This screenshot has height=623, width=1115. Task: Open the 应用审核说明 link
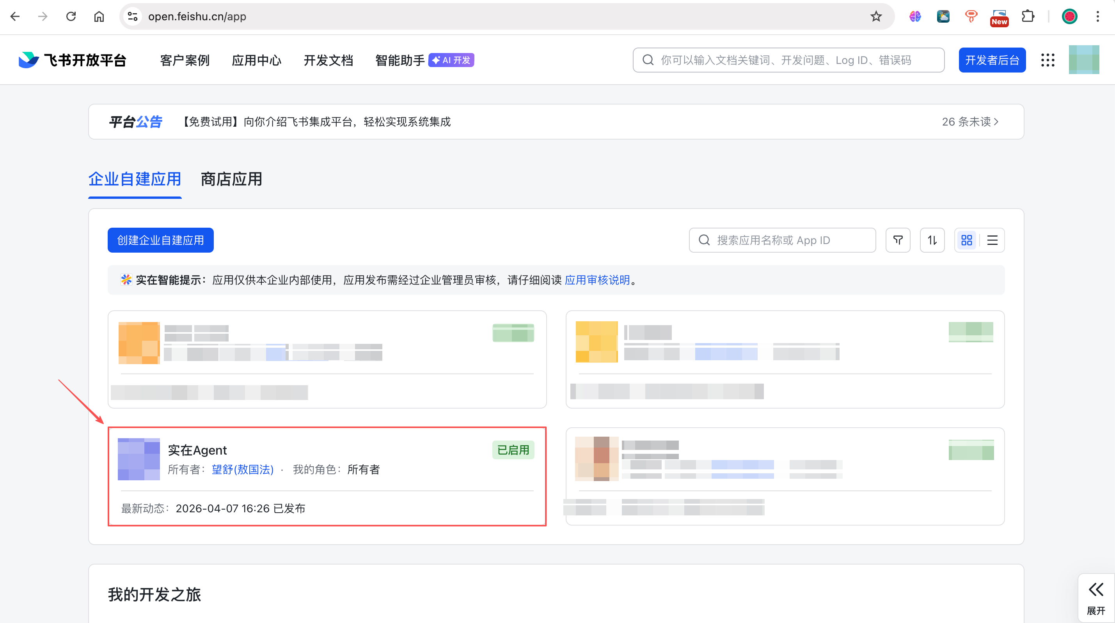coord(597,280)
